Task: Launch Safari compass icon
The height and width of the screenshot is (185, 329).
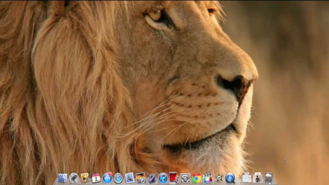Action: coord(118,178)
